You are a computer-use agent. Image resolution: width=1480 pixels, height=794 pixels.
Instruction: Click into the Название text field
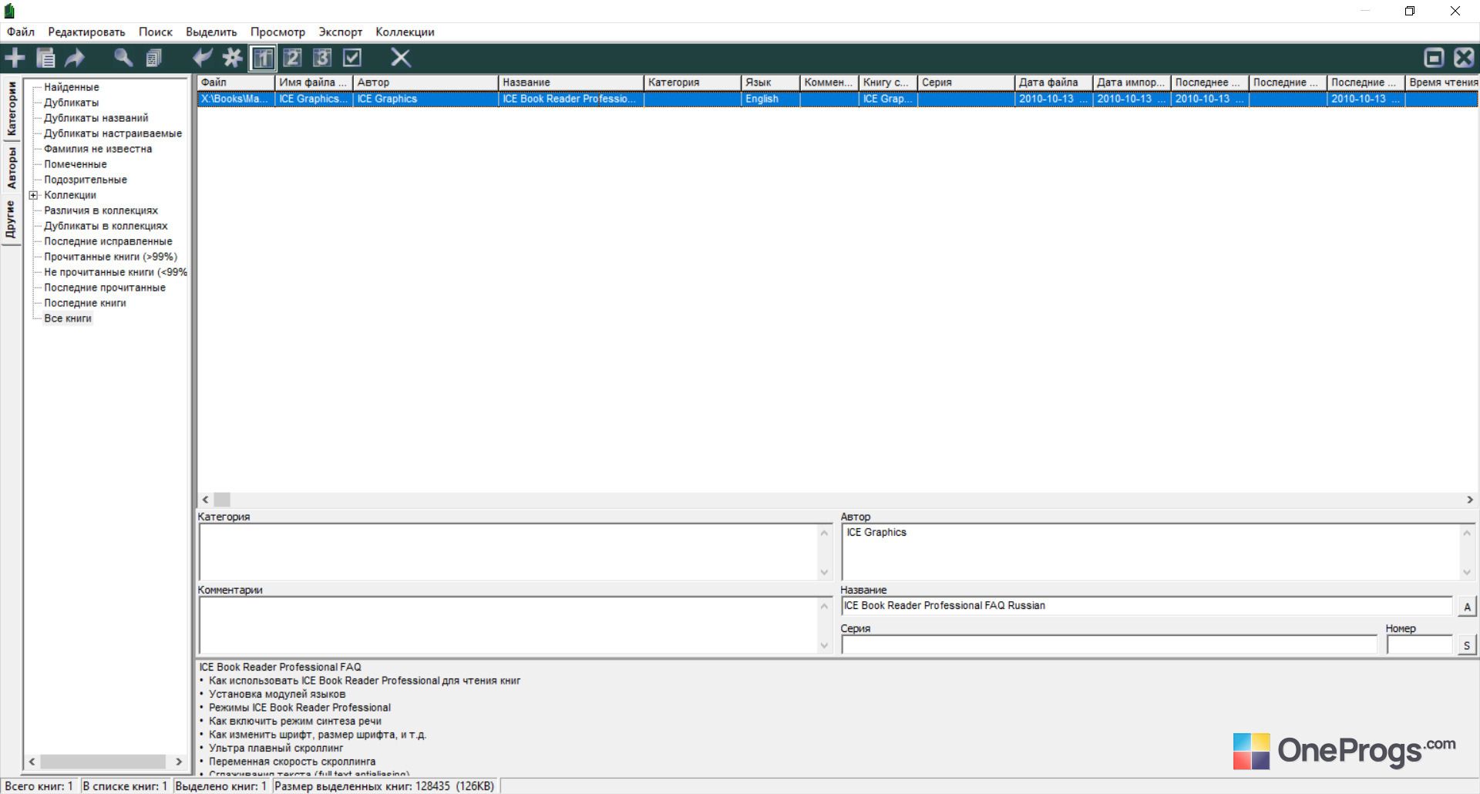pyautogui.click(x=1147, y=606)
